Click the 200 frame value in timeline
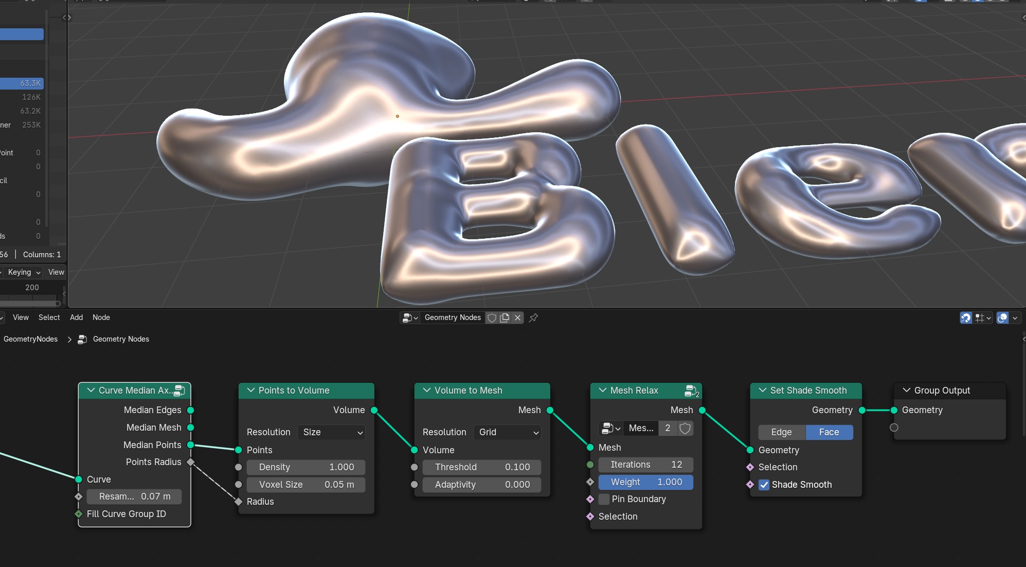The image size is (1026, 567). tap(32, 288)
